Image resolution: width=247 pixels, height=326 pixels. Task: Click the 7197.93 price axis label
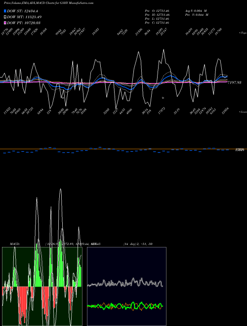(x=234, y=82)
